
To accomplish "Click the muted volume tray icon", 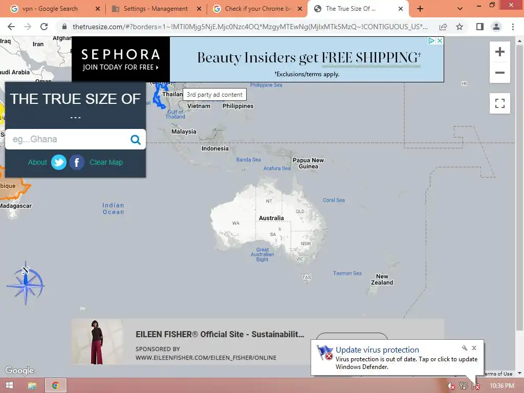I will click(x=451, y=386).
